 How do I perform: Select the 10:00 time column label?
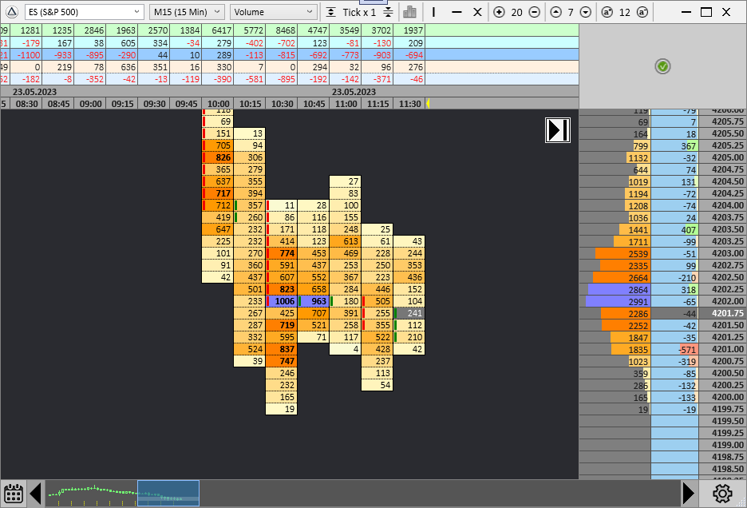pos(217,103)
